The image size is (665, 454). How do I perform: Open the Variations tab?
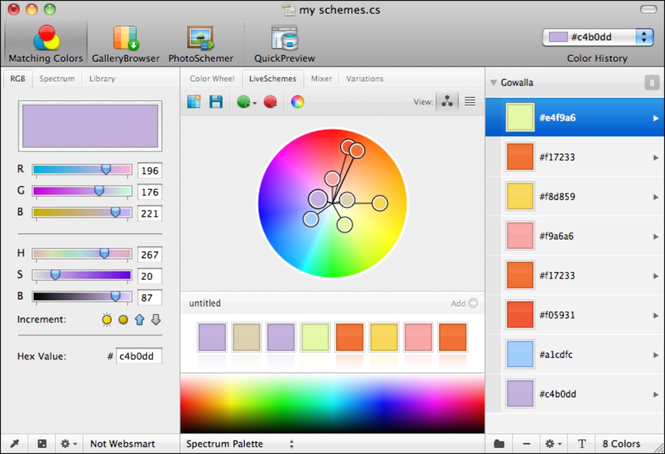pos(365,79)
